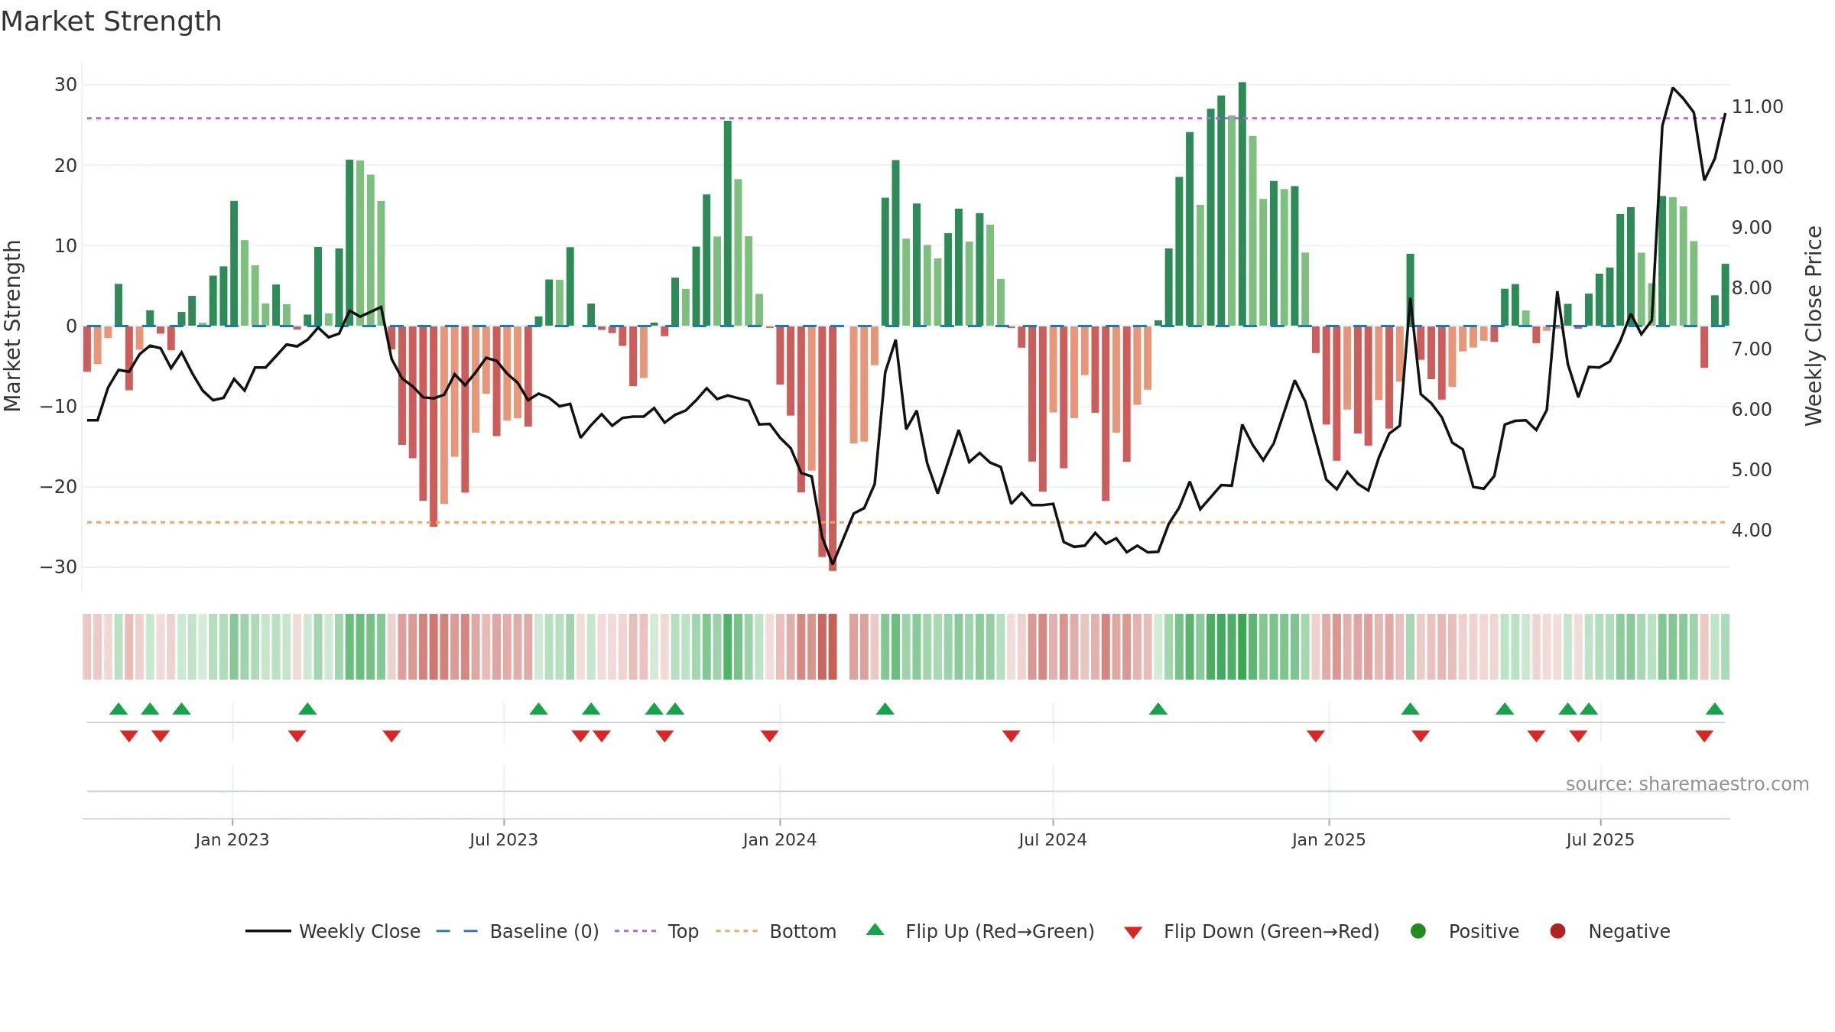Click the green Positive legend dot

1418,931
